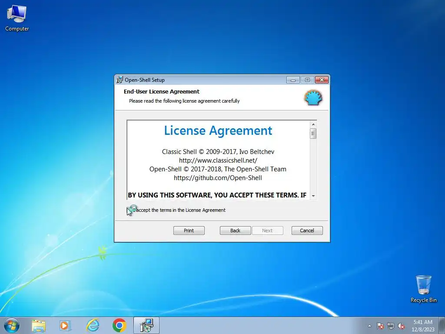Click the 'Open-Shell © 2017-2018' line
The height and width of the screenshot is (334, 445).
point(218,169)
